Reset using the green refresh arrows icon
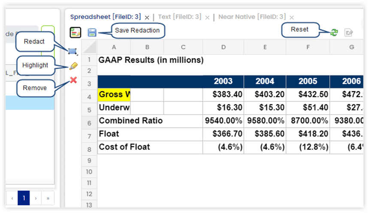 tap(334, 32)
